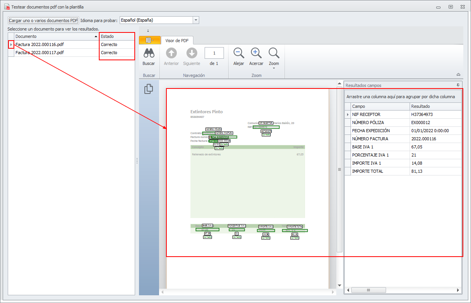Viewport: 471px width, 303px height.
Task: Open the quick access toolbar customize arrow
Action: tap(148, 31)
